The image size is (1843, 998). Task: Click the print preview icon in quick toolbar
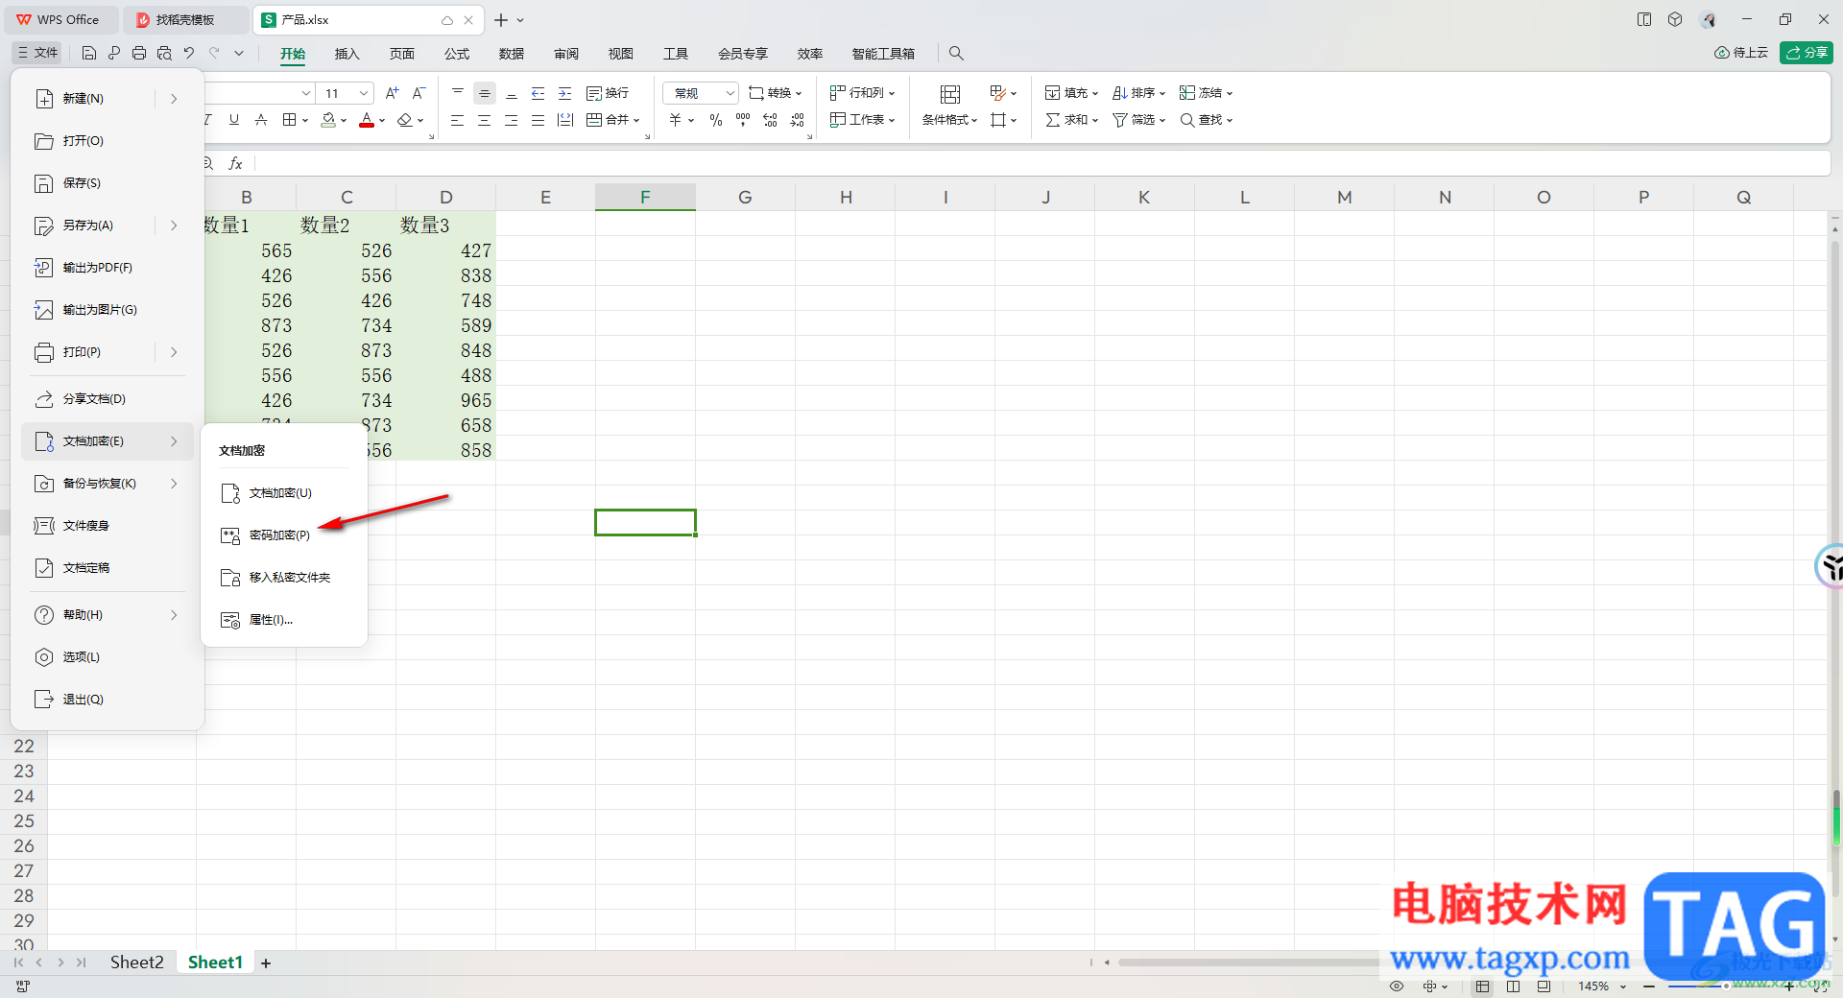[x=164, y=53]
